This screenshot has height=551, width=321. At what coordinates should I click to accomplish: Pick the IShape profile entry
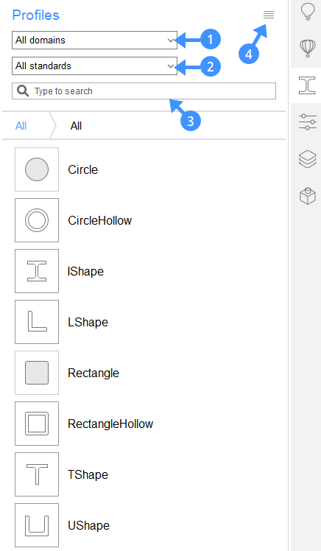coord(85,271)
